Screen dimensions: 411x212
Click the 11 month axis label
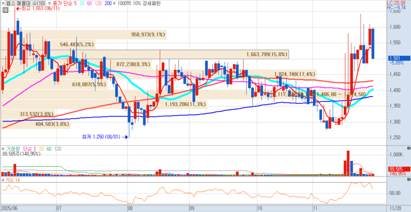pos(316,209)
